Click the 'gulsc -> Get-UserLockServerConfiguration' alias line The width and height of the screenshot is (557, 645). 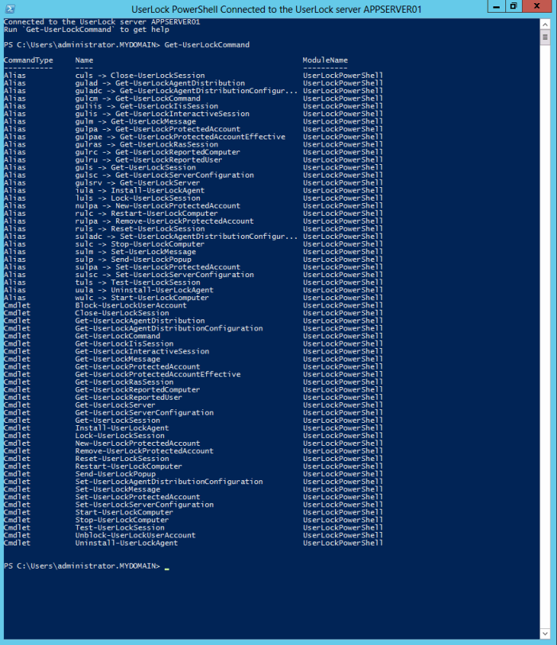(165, 175)
